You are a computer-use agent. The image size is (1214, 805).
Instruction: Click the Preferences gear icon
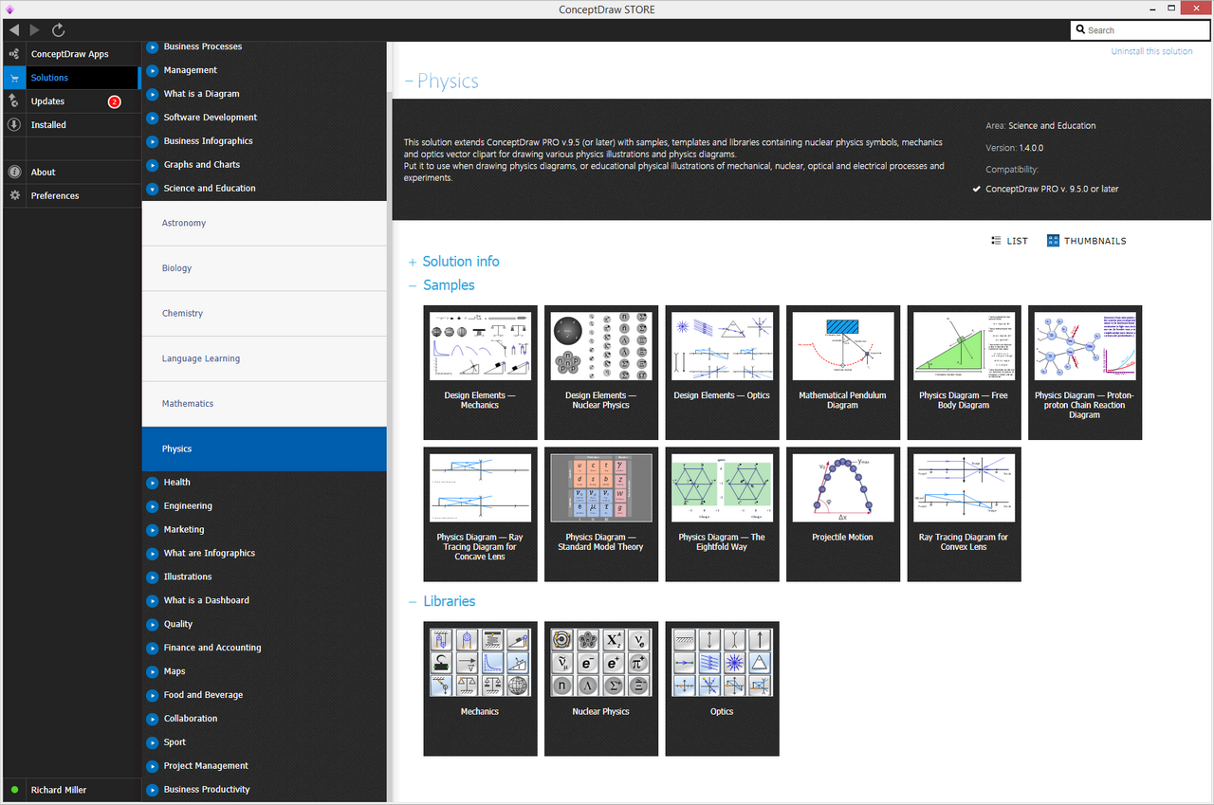(x=14, y=196)
